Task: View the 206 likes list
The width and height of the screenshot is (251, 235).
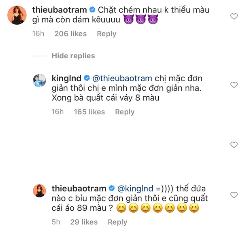Action: pos(70,34)
